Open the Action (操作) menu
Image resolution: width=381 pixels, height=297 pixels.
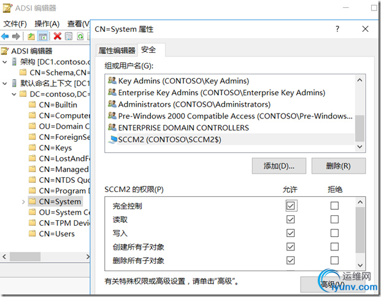coord(47,24)
